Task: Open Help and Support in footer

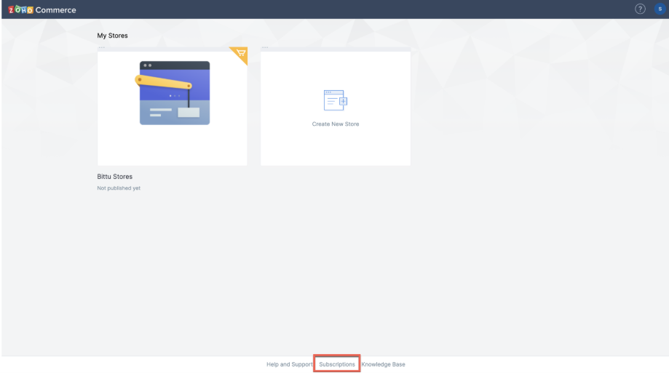Action: click(x=290, y=364)
